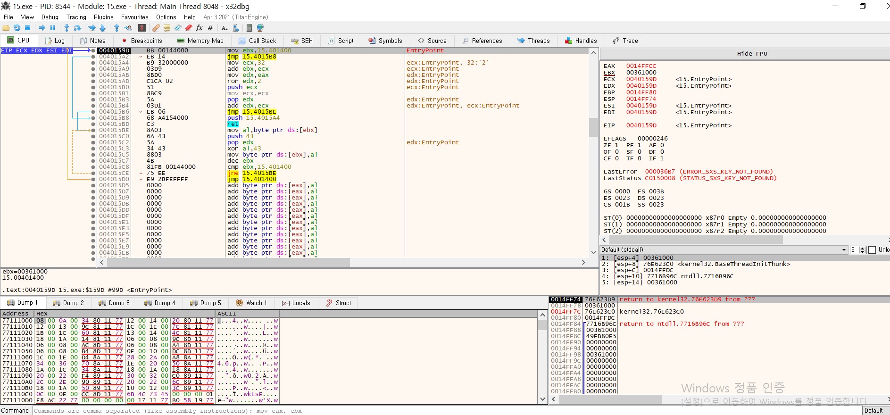The width and height of the screenshot is (890, 415).
Task: Click the Open file folder icon
Action: pos(6,28)
